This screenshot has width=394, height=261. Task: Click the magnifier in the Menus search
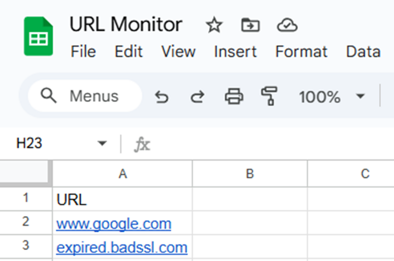(49, 96)
